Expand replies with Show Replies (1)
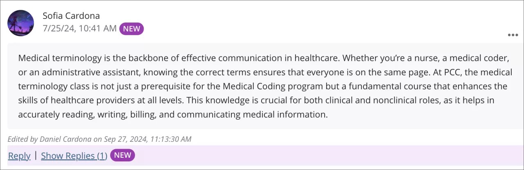 74,156
